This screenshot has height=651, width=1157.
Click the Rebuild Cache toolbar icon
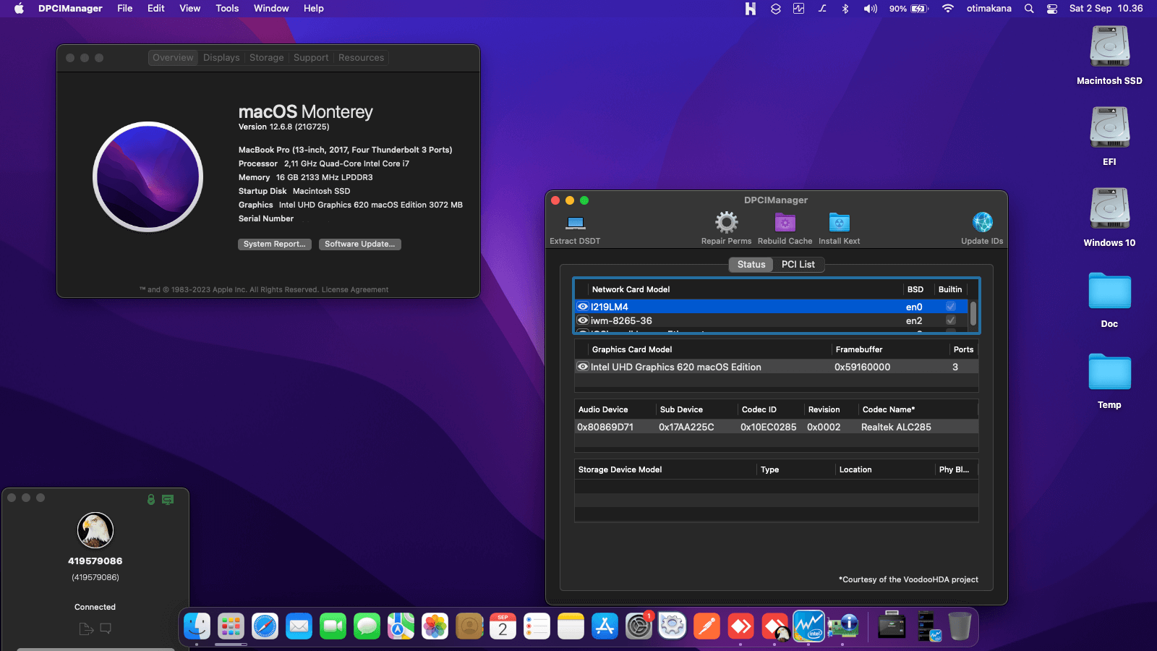pyautogui.click(x=785, y=222)
